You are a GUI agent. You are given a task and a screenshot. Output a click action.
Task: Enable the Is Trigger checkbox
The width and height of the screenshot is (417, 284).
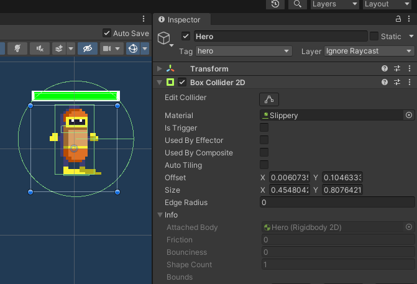click(264, 127)
